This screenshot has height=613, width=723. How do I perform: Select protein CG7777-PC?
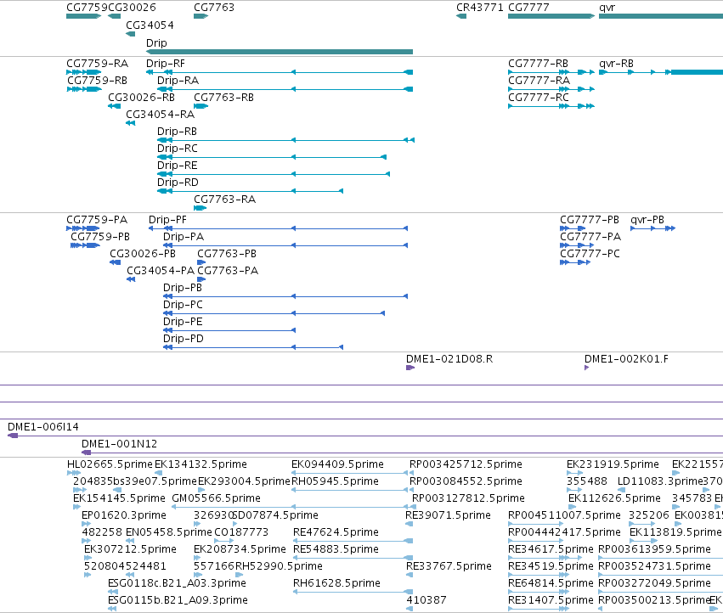(x=590, y=254)
